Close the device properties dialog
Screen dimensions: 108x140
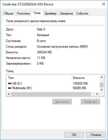point(104,4)
